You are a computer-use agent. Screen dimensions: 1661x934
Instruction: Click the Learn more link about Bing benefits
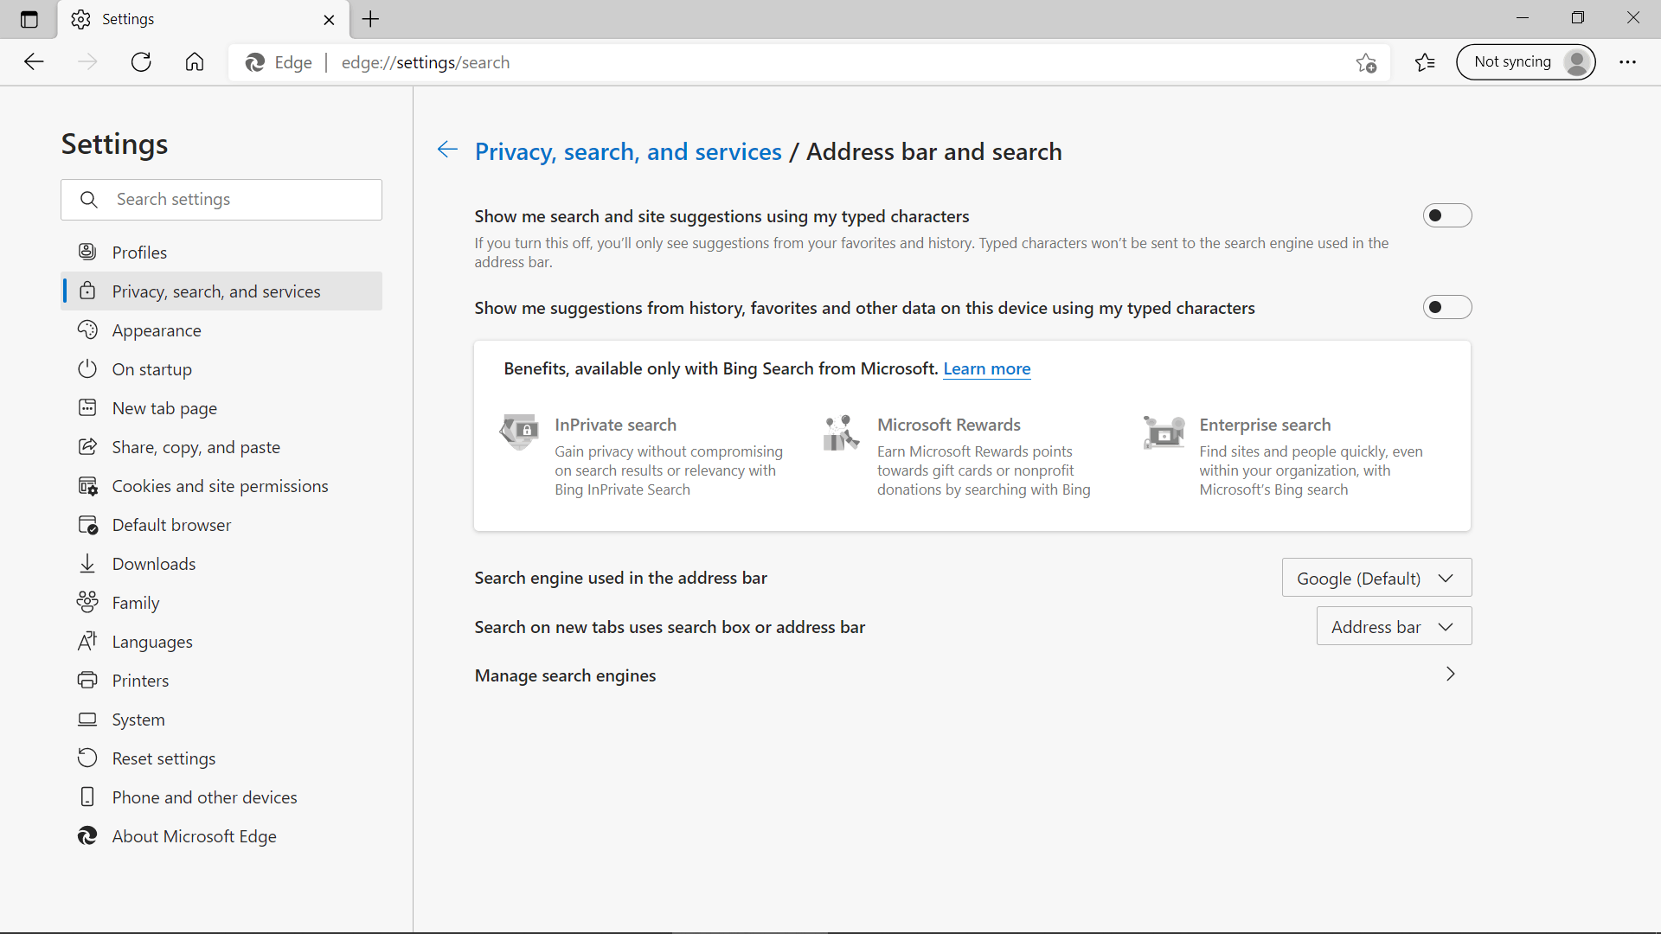click(986, 368)
